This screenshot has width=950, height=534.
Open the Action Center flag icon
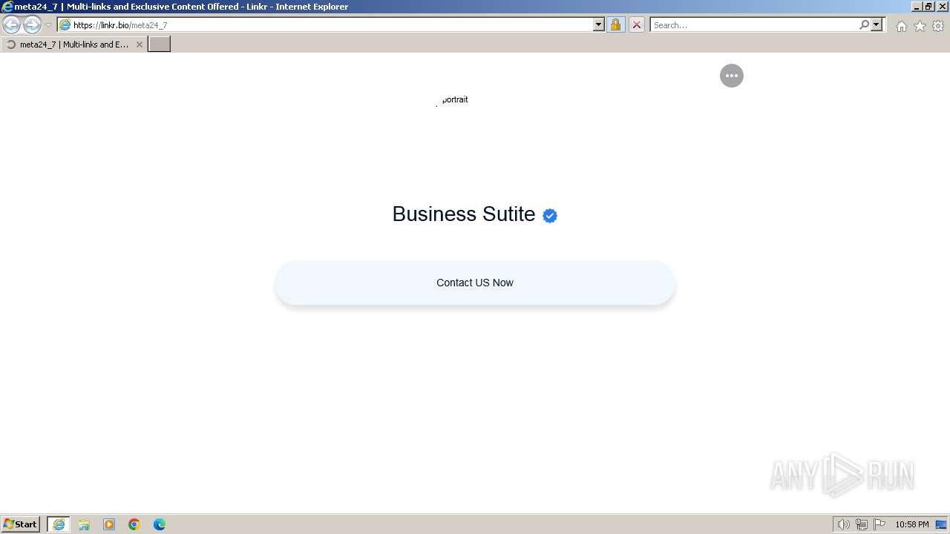click(879, 524)
